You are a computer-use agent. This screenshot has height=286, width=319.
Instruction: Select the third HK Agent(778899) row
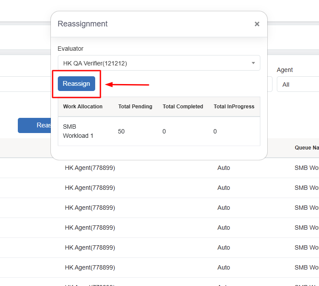click(90, 208)
